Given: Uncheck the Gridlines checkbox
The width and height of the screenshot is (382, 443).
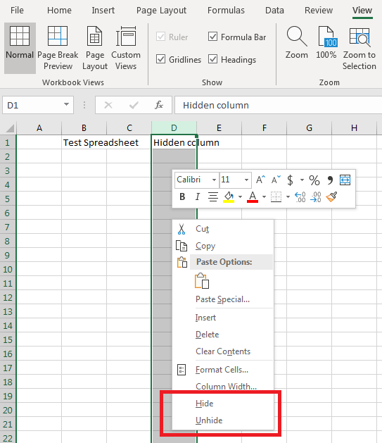Looking at the screenshot, I should pyautogui.click(x=161, y=59).
